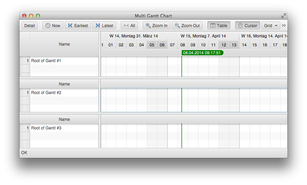The width and height of the screenshot is (307, 185).
Task: Click day 16 in the dateline
Action: click(265, 45)
